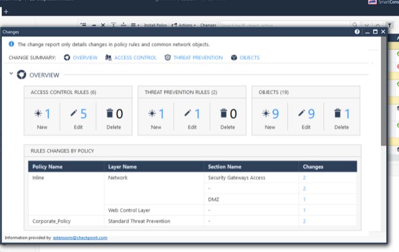Open the changes count 2 for Security Gateways Access
The height and width of the screenshot is (252, 399).
[305, 178]
